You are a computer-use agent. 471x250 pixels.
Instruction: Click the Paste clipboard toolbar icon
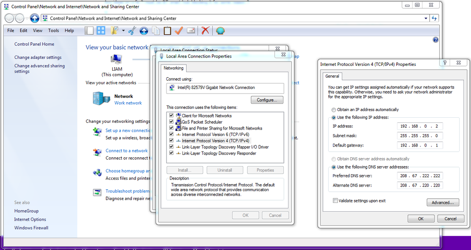pyautogui.click(x=167, y=31)
